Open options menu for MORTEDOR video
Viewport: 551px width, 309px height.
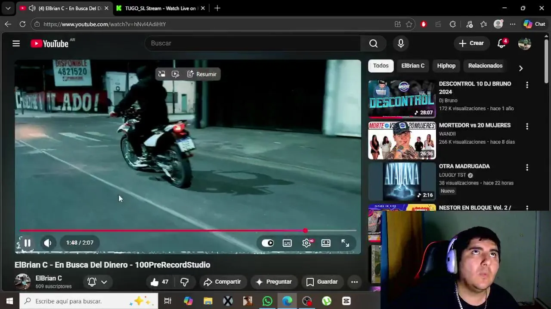tap(527, 126)
